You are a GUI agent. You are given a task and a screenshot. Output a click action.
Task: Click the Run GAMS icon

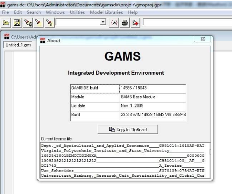pyautogui.click(x=135, y=23)
